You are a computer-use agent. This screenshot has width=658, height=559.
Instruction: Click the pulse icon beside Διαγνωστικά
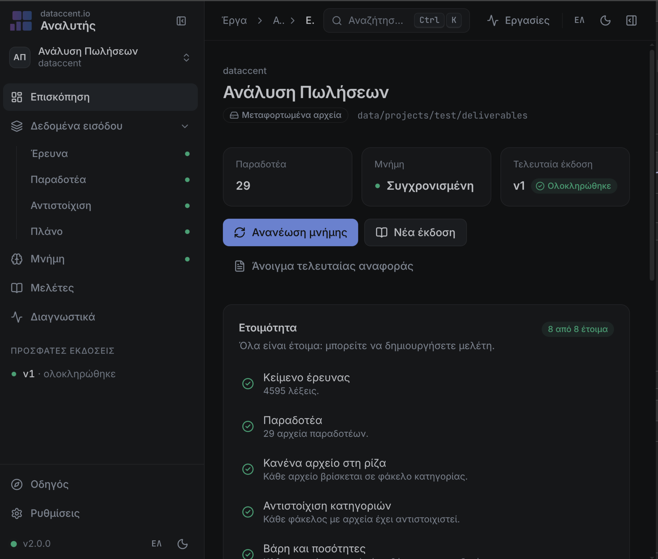point(17,317)
